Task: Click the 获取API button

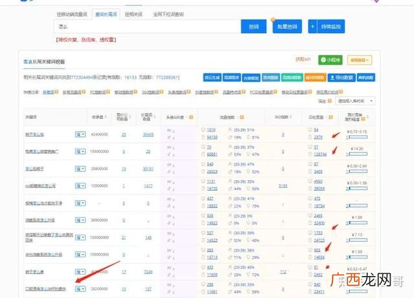Action: coord(303,59)
